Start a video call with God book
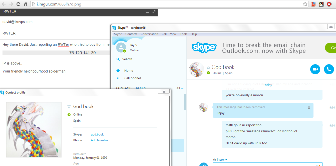 [x=315, y=69]
